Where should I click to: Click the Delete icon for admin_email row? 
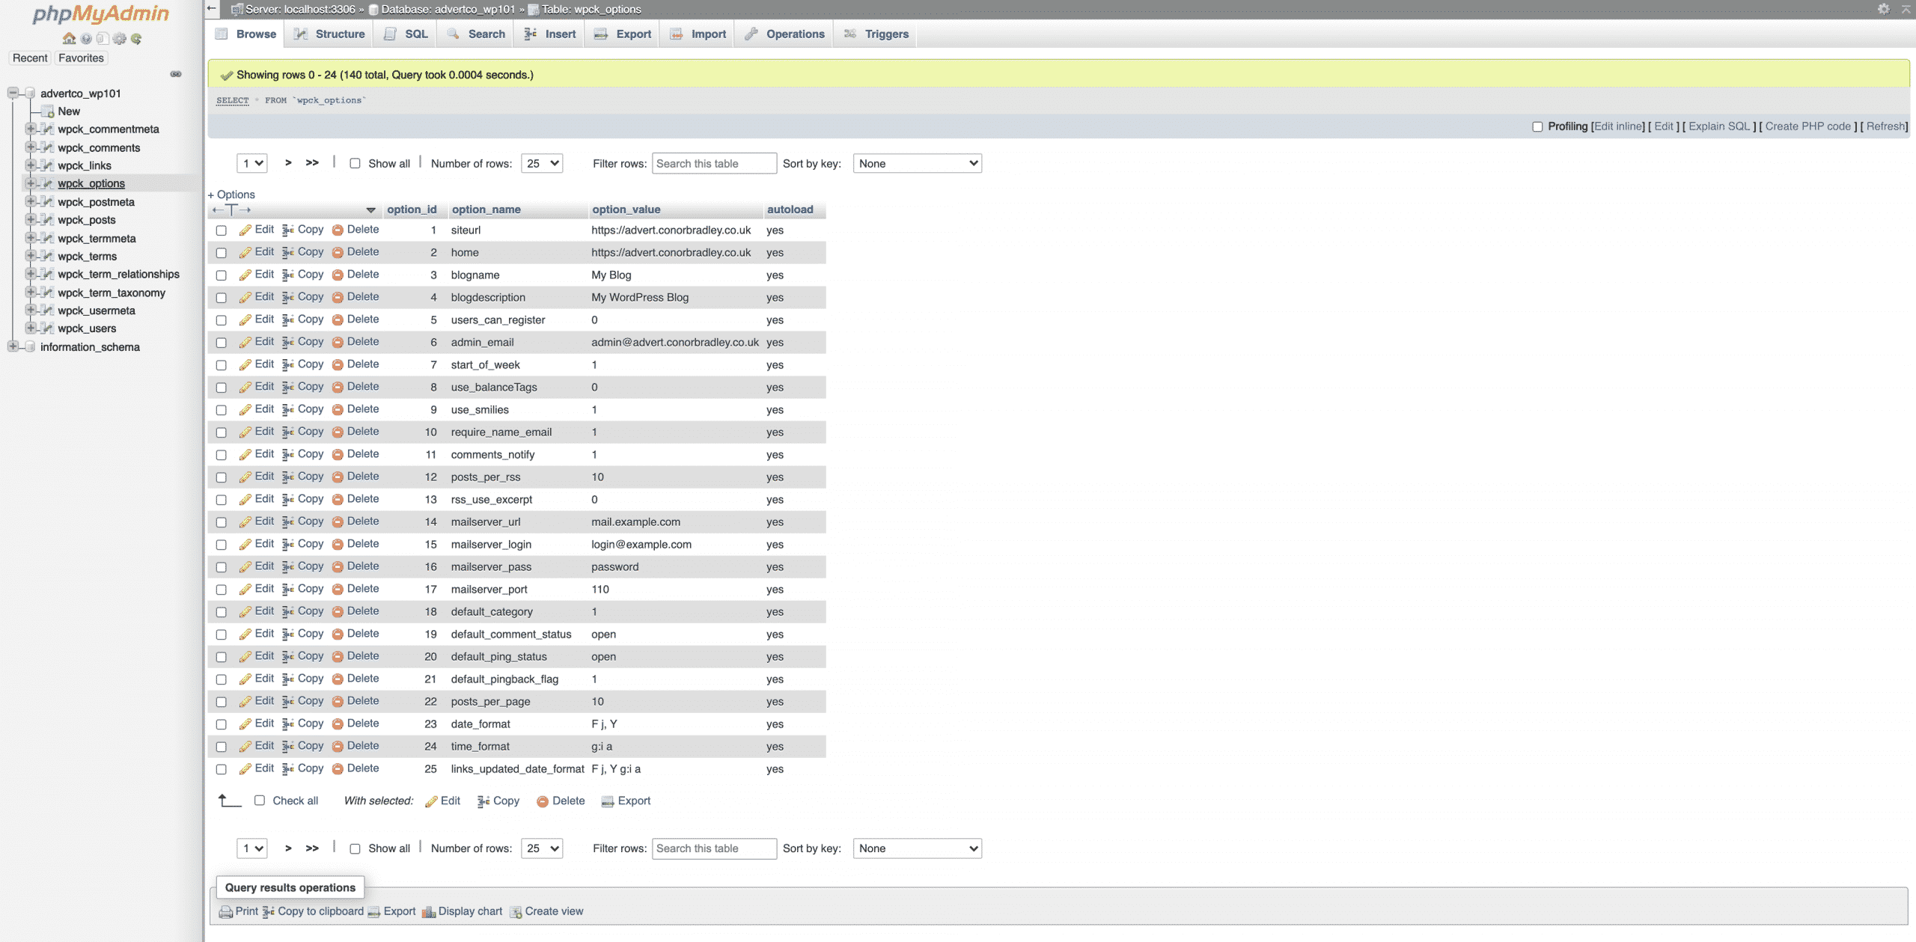click(338, 343)
